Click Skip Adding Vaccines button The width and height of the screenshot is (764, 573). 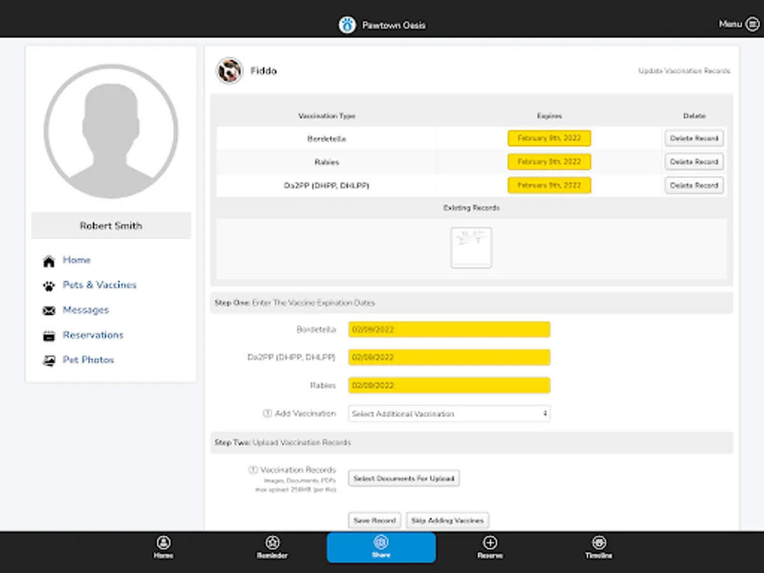tap(447, 520)
